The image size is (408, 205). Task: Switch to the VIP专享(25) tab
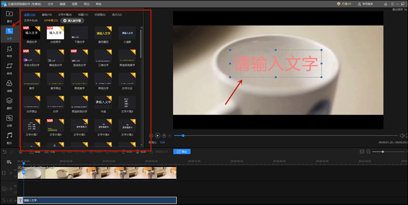click(x=51, y=21)
